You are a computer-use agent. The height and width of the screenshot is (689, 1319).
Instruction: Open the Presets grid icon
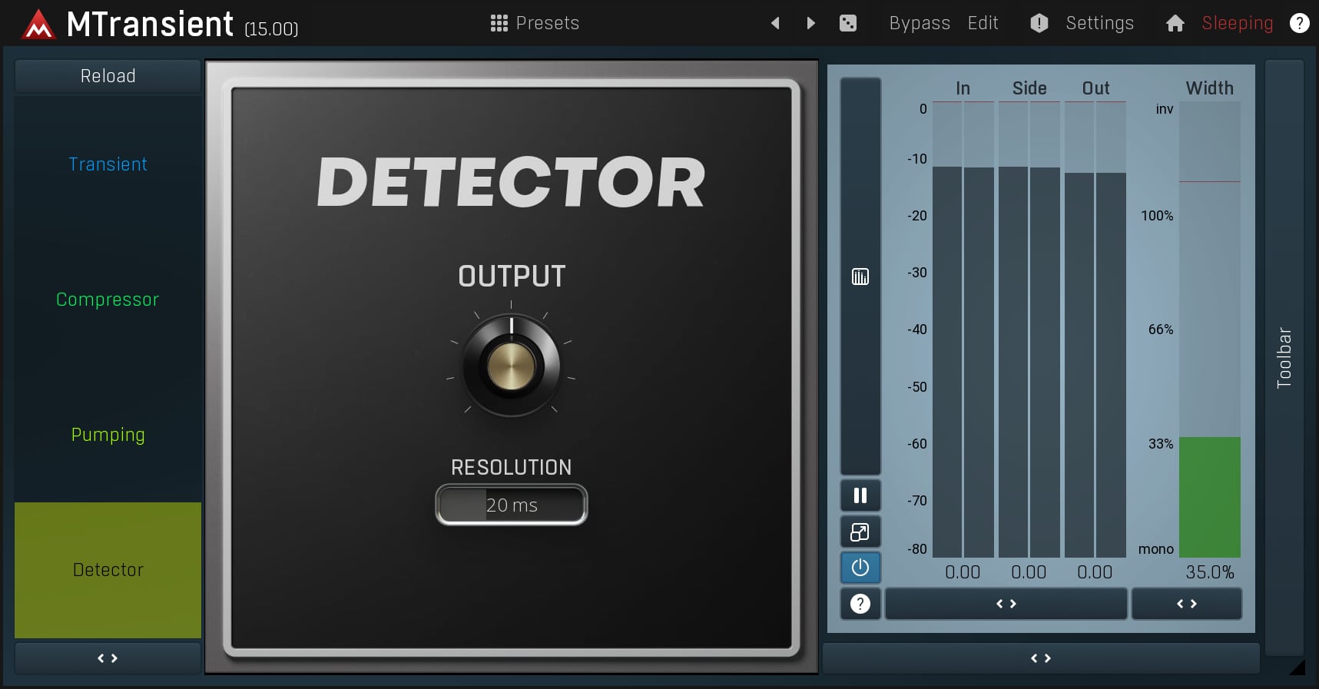[499, 24]
